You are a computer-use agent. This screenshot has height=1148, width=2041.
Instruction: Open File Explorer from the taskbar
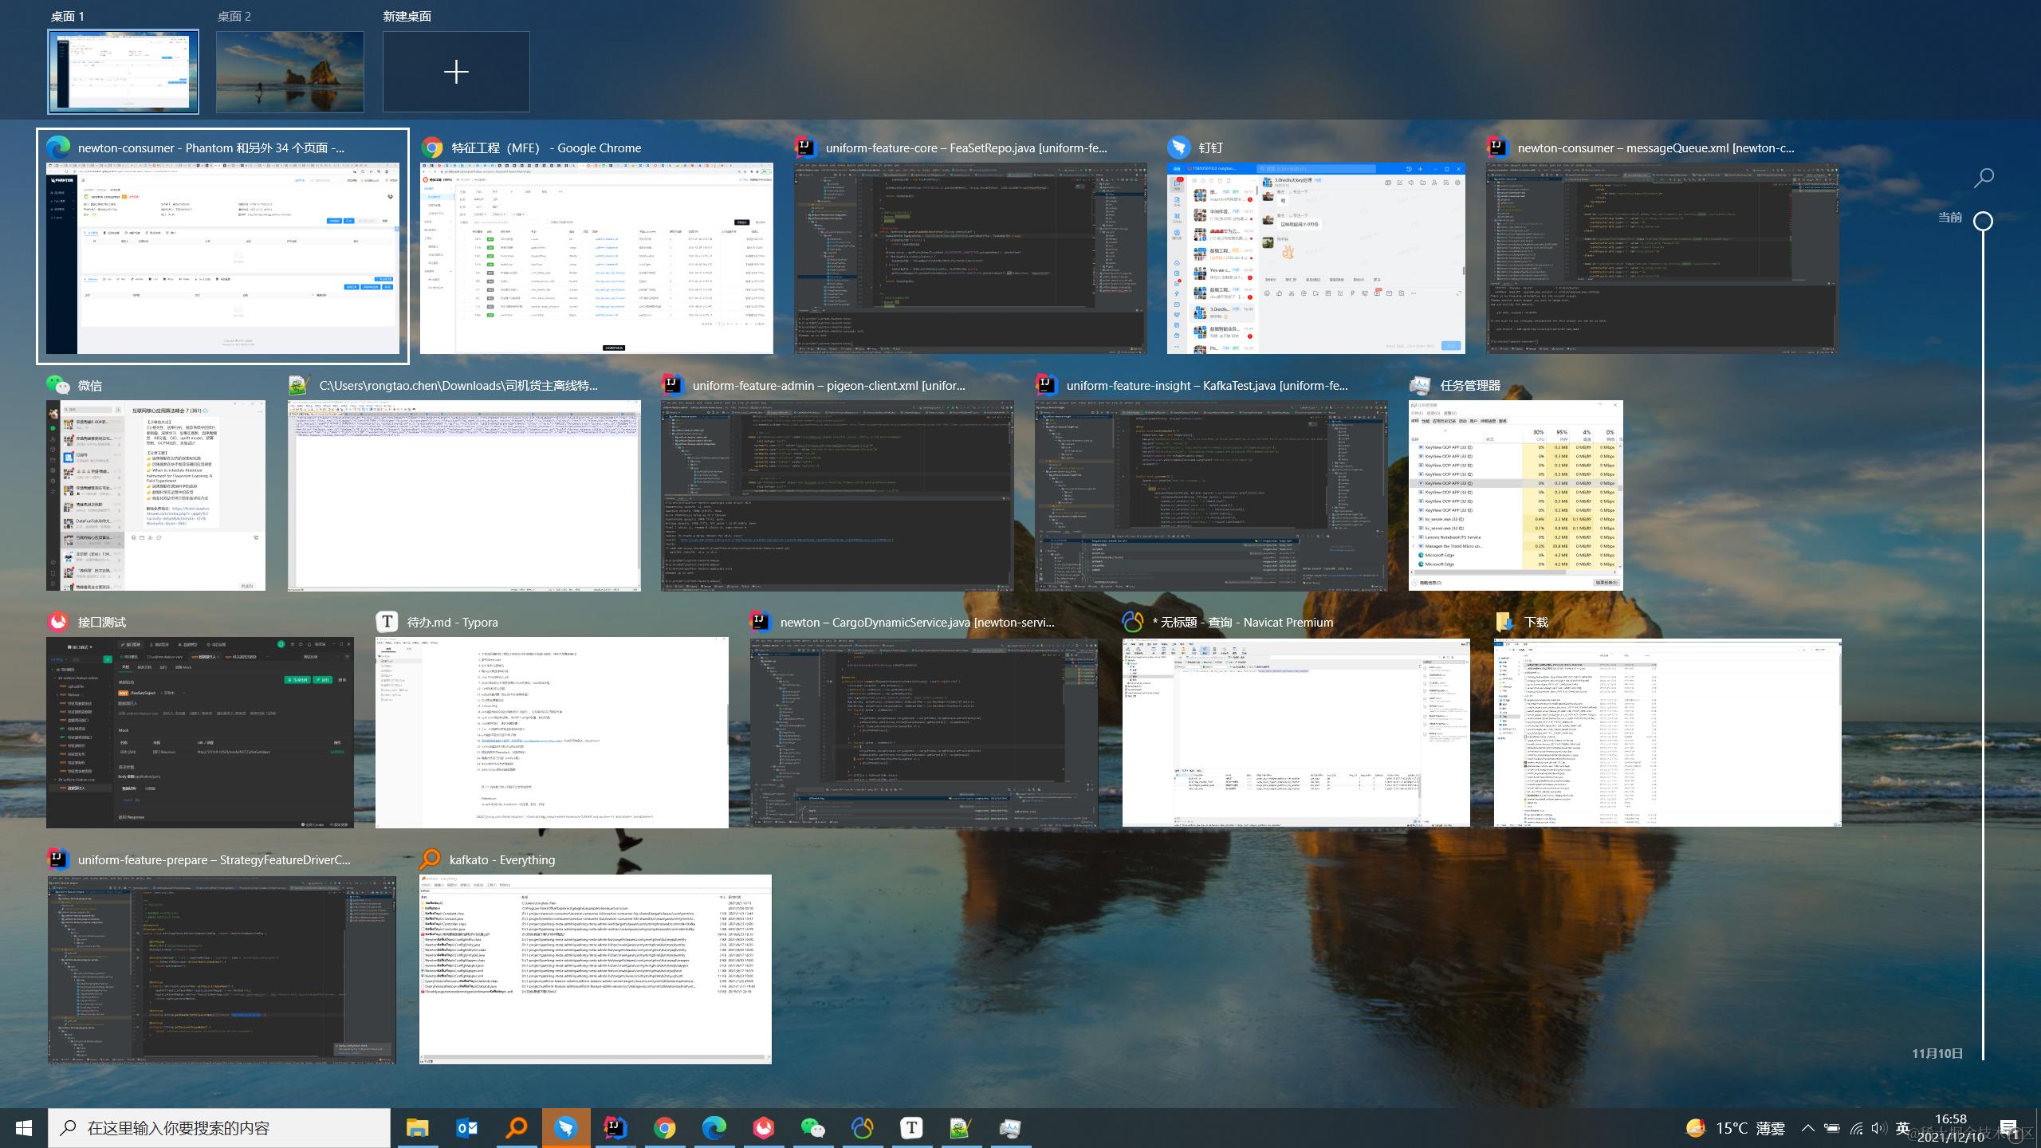[x=417, y=1128]
